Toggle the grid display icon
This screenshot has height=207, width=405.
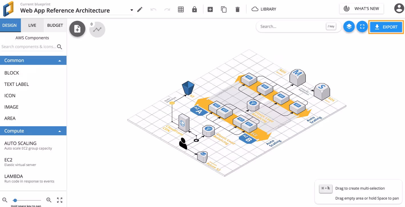point(181,9)
